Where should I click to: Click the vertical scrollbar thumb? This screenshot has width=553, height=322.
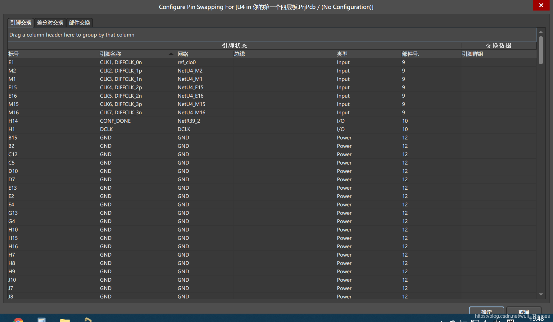pyautogui.click(x=541, y=50)
